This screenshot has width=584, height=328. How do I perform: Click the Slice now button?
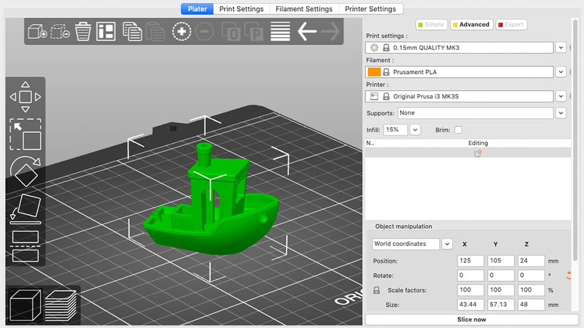(472, 320)
